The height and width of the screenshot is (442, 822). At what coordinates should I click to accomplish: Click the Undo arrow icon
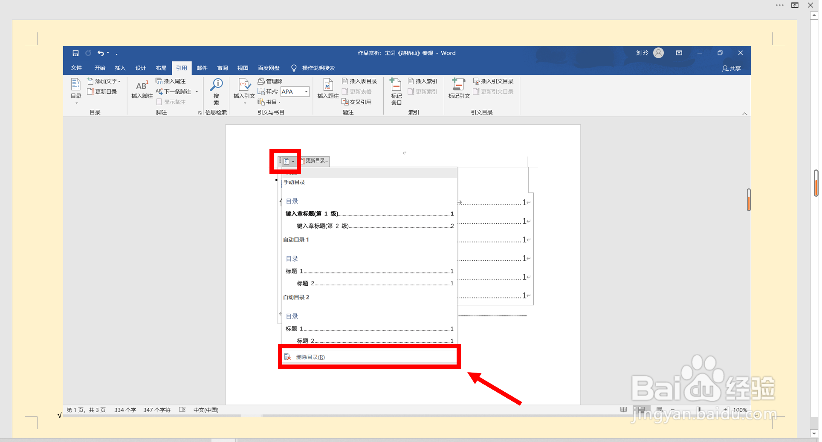[101, 53]
